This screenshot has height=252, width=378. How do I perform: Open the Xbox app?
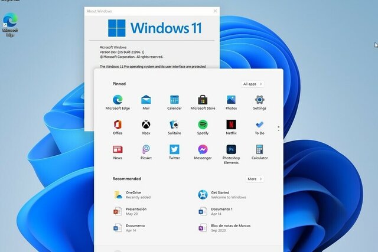146,127
